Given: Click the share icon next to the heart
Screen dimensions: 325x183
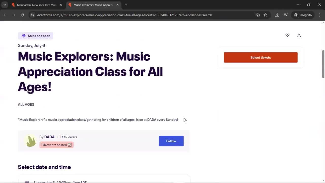Looking at the screenshot, I should (299, 35).
